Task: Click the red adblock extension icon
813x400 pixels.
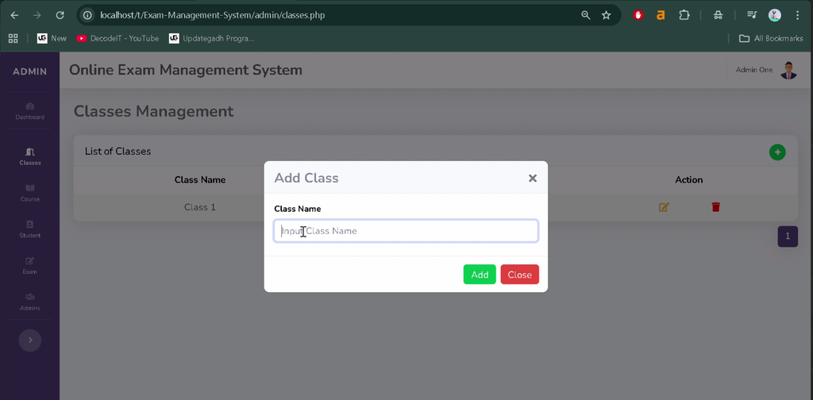Action: pyautogui.click(x=638, y=15)
